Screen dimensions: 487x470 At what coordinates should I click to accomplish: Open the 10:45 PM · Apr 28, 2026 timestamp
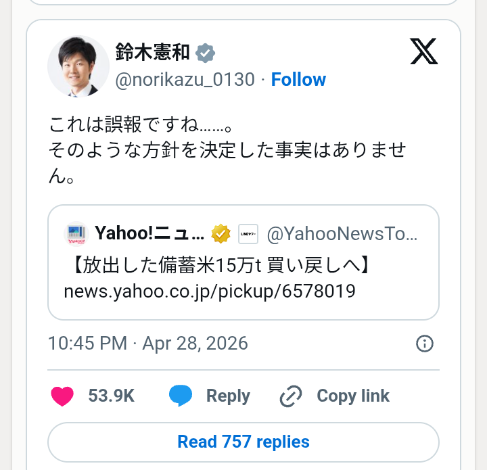(148, 343)
